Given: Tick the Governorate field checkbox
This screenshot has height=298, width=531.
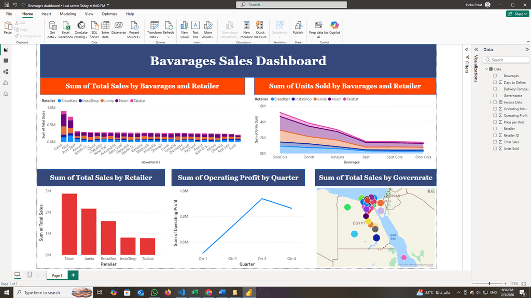Looking at the screenshot, I should 495,96.
